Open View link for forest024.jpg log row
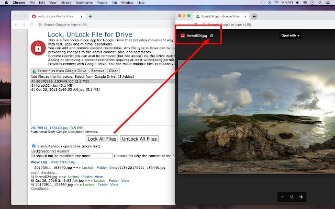The image size is (335, 209). click(x=99, y=177)
